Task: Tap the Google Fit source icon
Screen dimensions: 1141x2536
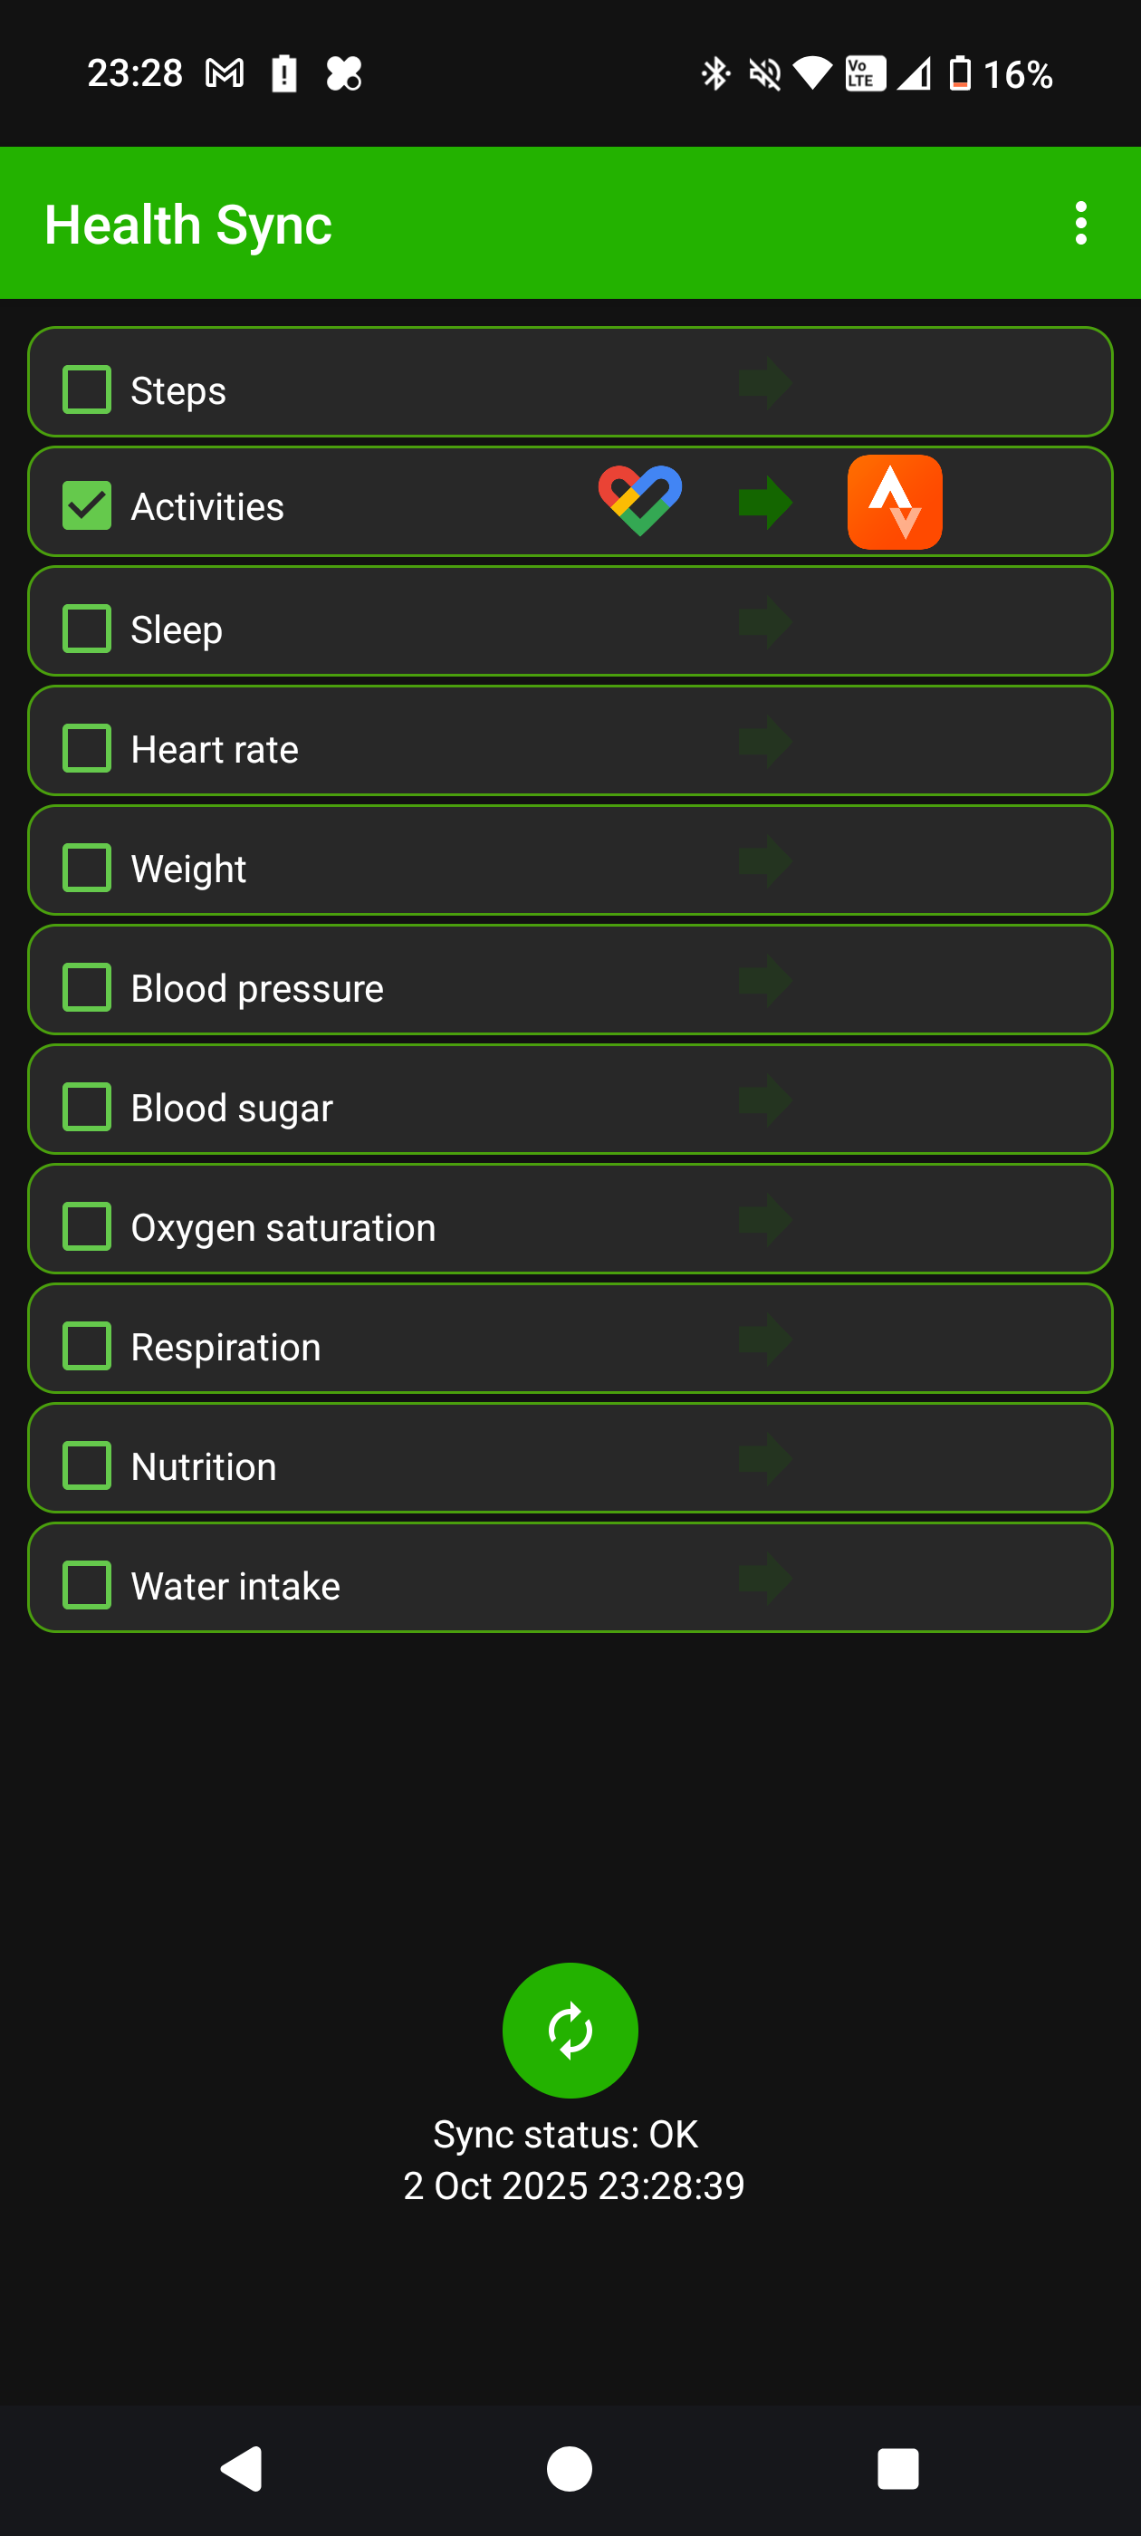Action: coord(640,501)
